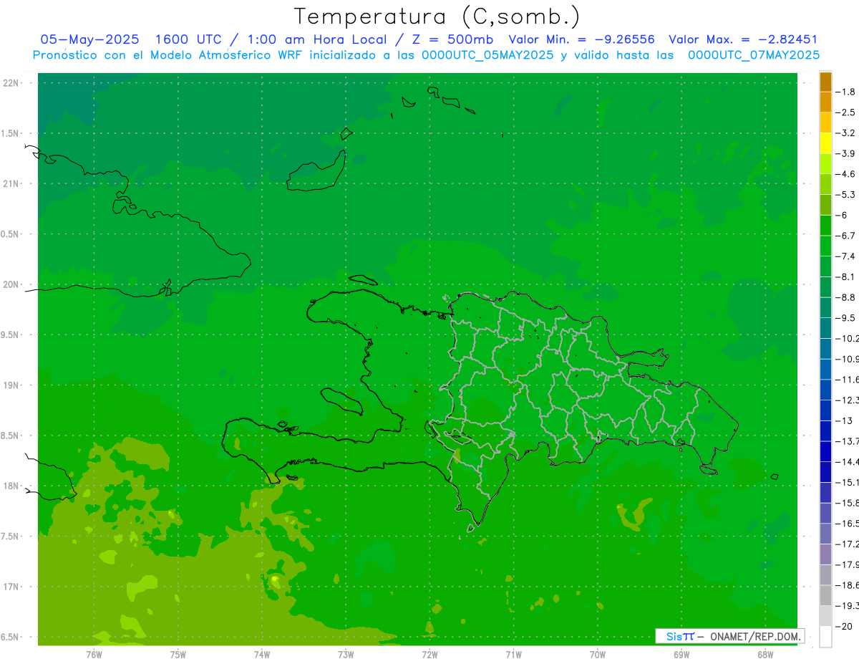The width and height of the screenshot is (859, 664).
Task: Click the "-8.8" colorbar label
Action: 845,297
